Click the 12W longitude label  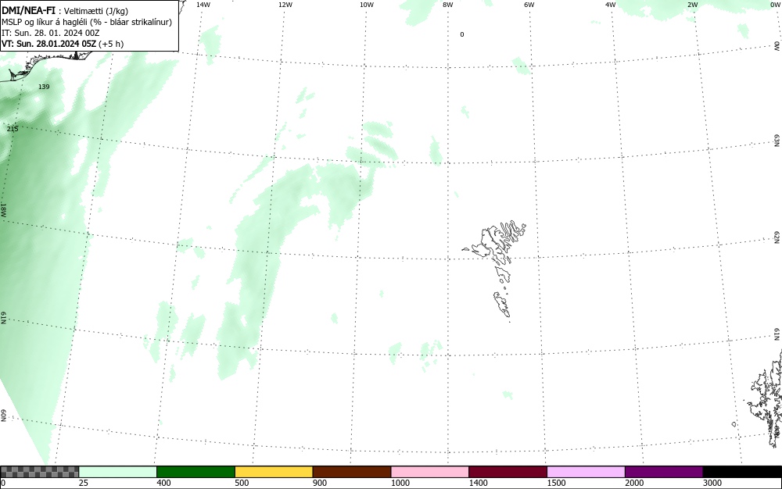(x=285, y=5)
